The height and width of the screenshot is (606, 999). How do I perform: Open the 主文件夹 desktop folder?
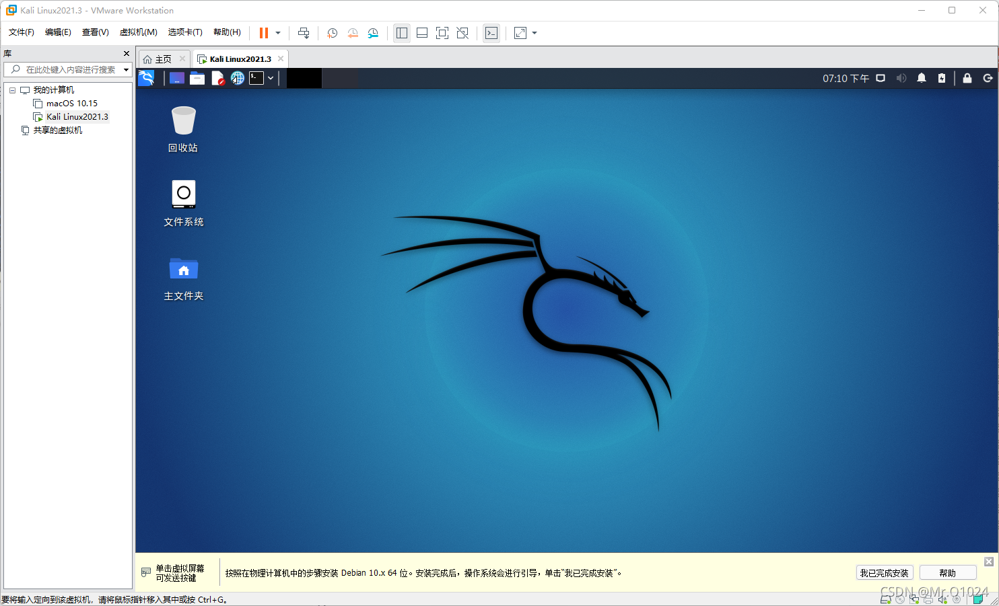pyautogui.click(x=184, y=278)
